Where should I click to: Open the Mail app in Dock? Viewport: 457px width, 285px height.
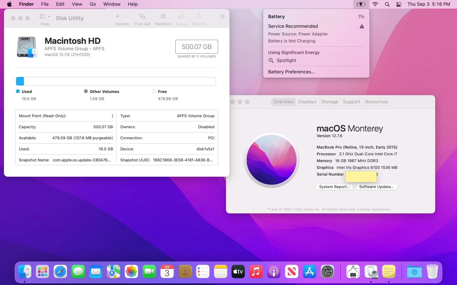(96, 272)
